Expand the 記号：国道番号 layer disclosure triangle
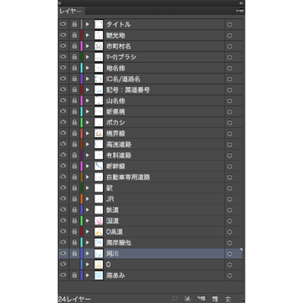Viewport: 303px width, 303px height. point(88,90)
